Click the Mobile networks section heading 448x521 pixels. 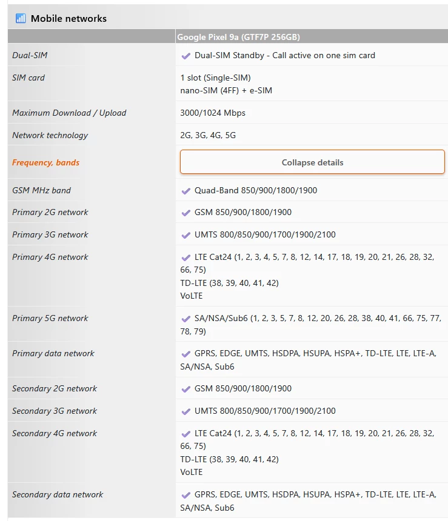pos(69,18)
